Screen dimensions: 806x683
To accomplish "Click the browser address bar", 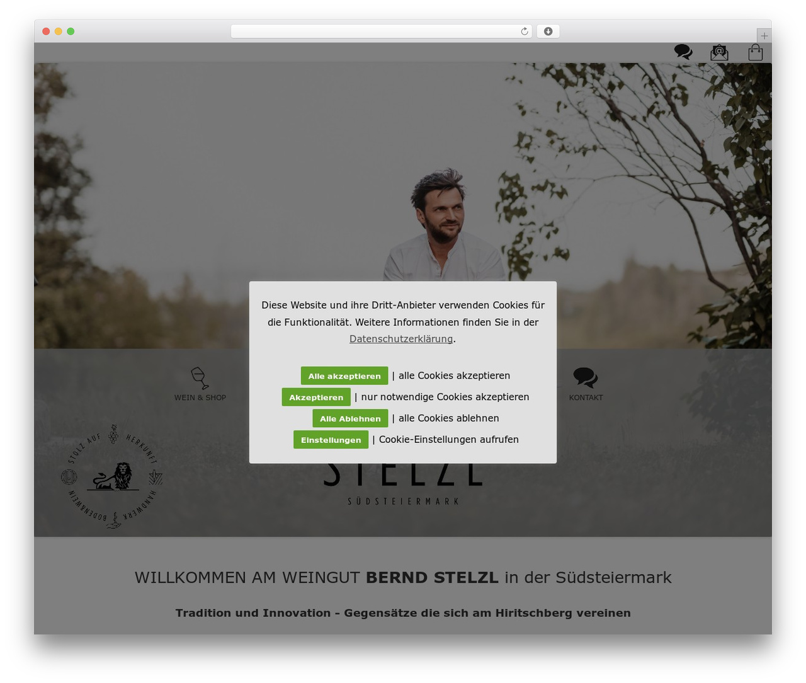I will click(382, 32).
